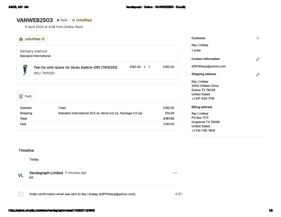This screenshot has width=281, height=217.
Task: Click the shipping phone number +1 817-539-1719
Action: click(203, 99)
